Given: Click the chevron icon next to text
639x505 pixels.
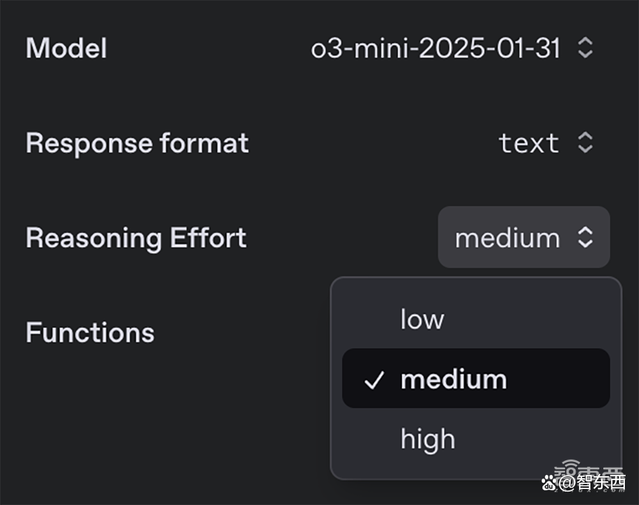Looking at the screenshot, I should pyautogui.click(x=585, y=143).
